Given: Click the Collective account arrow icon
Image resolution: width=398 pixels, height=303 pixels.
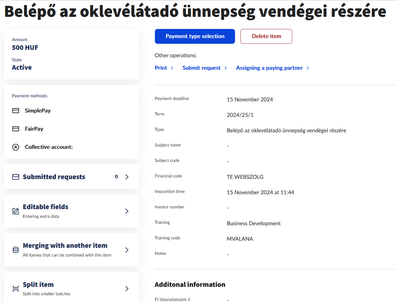Looking at the screenshot, I should pos(15,147).
